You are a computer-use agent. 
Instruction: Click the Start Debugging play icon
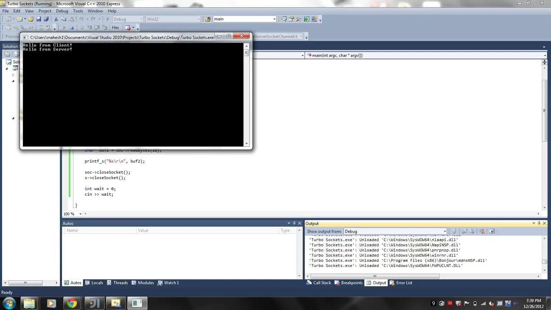(x=108, y=19)
